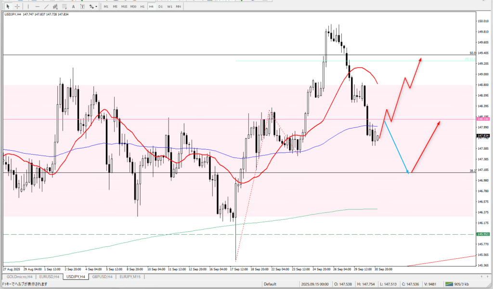Viewport: 493px width, 289px height.
Task: Pick the horizontal line drawing tool
Action: [38, 6]
